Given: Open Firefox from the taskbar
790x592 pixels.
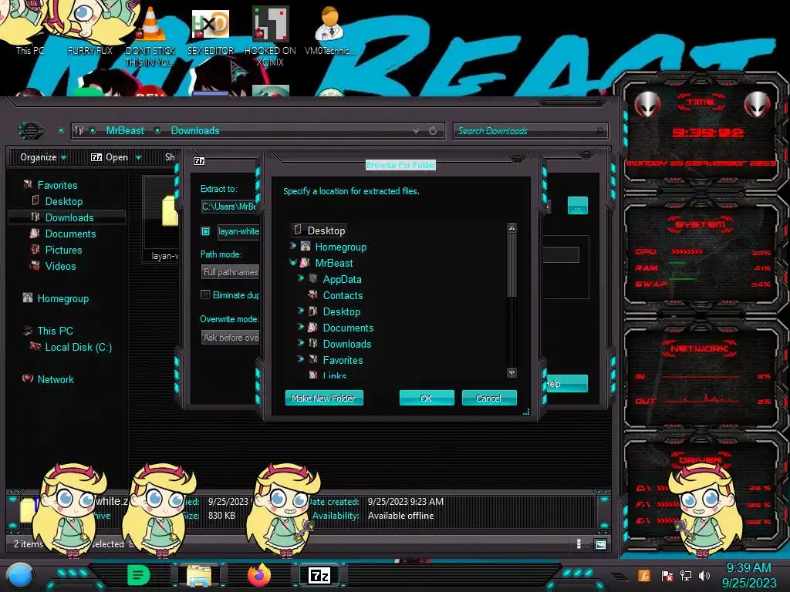Looking at the screenshot, I should click(259, 575).
